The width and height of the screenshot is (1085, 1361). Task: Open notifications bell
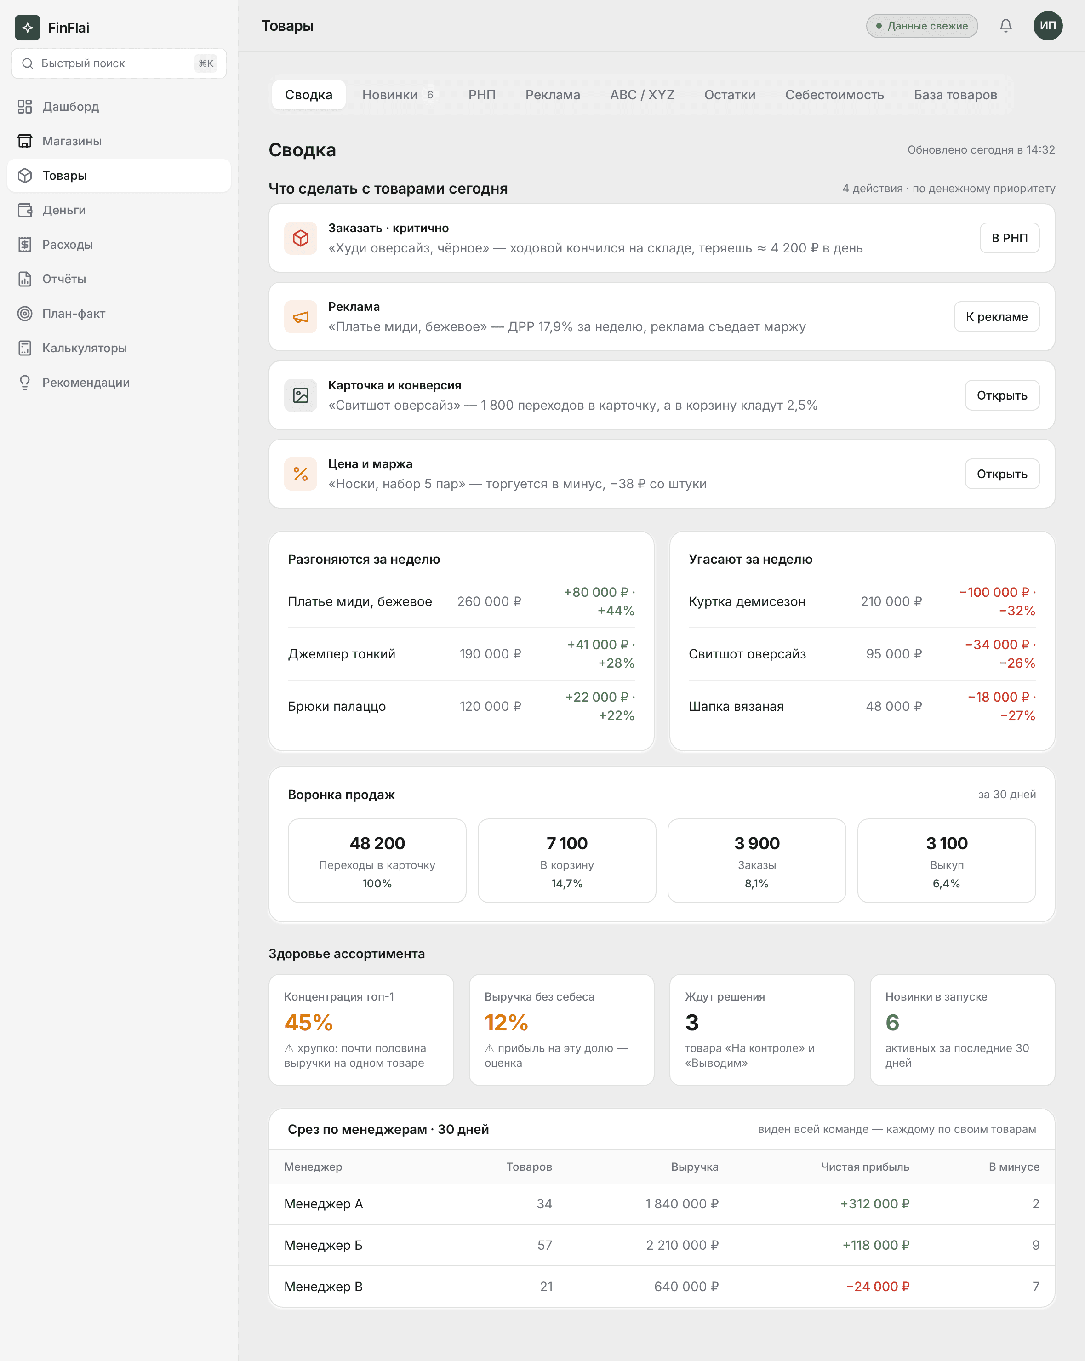pos(1005,26)
